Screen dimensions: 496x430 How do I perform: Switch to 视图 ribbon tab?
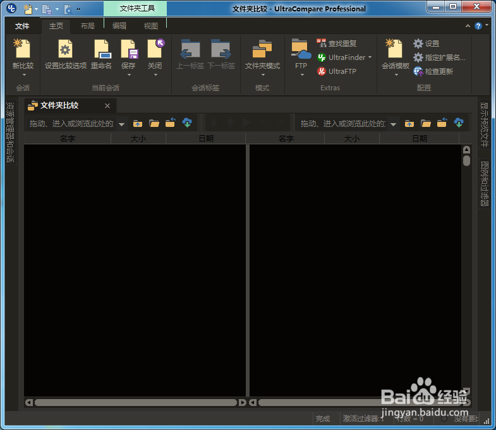[151, 26]
